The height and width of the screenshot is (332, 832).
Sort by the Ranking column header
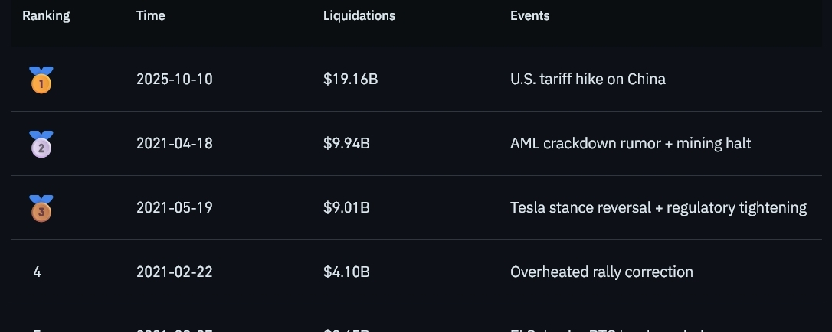tap(46, 16)
